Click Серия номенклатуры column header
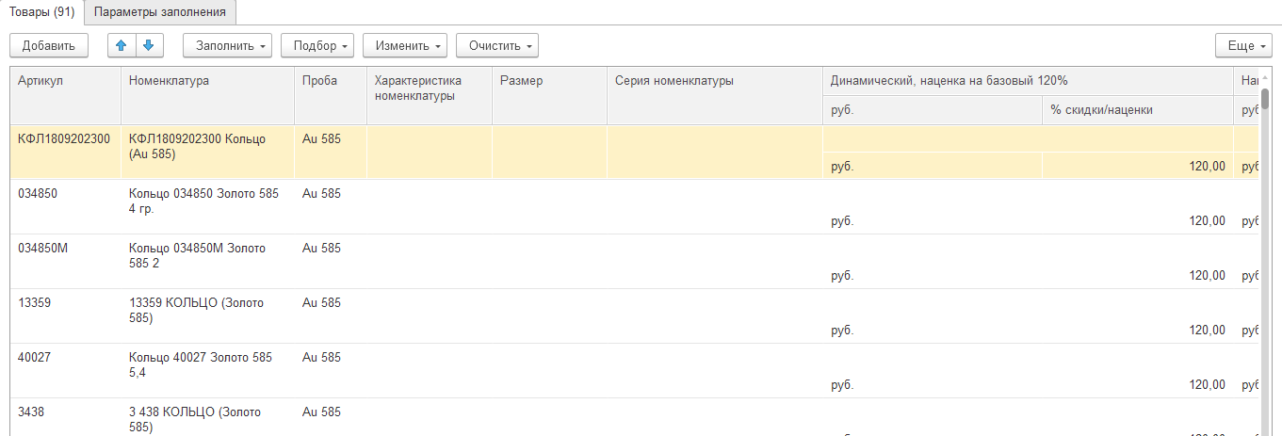The height and width of the screenshot is (436, 1282). (x=715, y=95)
